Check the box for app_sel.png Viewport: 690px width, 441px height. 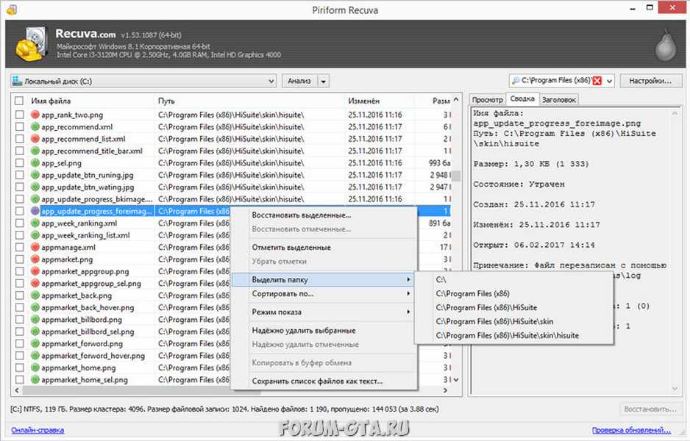coord(19,163)
